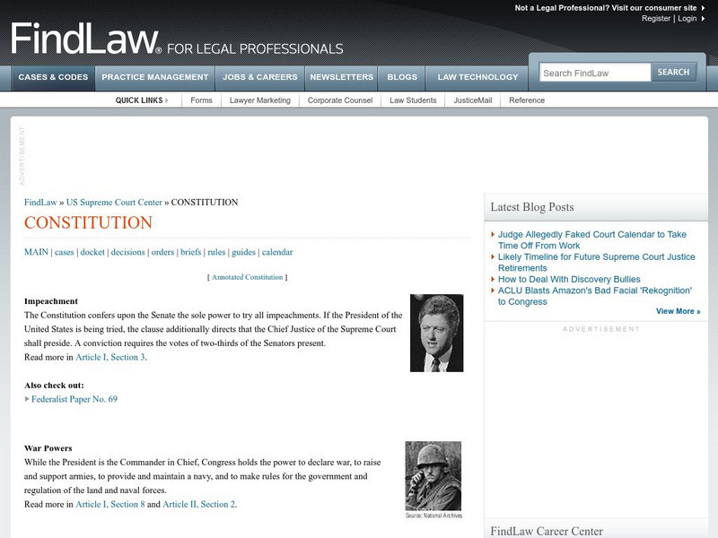Click the FindLaw Career Center heading
Image resolution: width=718 pixels, height=538 pixels.
click(x=547, y=531)
